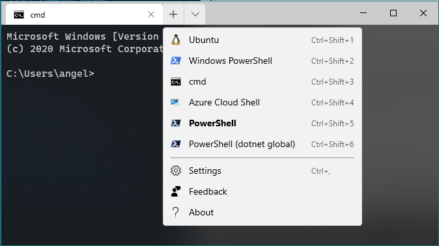
Task: Click the Ctrl+Shift+2 shortcut text
Action: 332,61
